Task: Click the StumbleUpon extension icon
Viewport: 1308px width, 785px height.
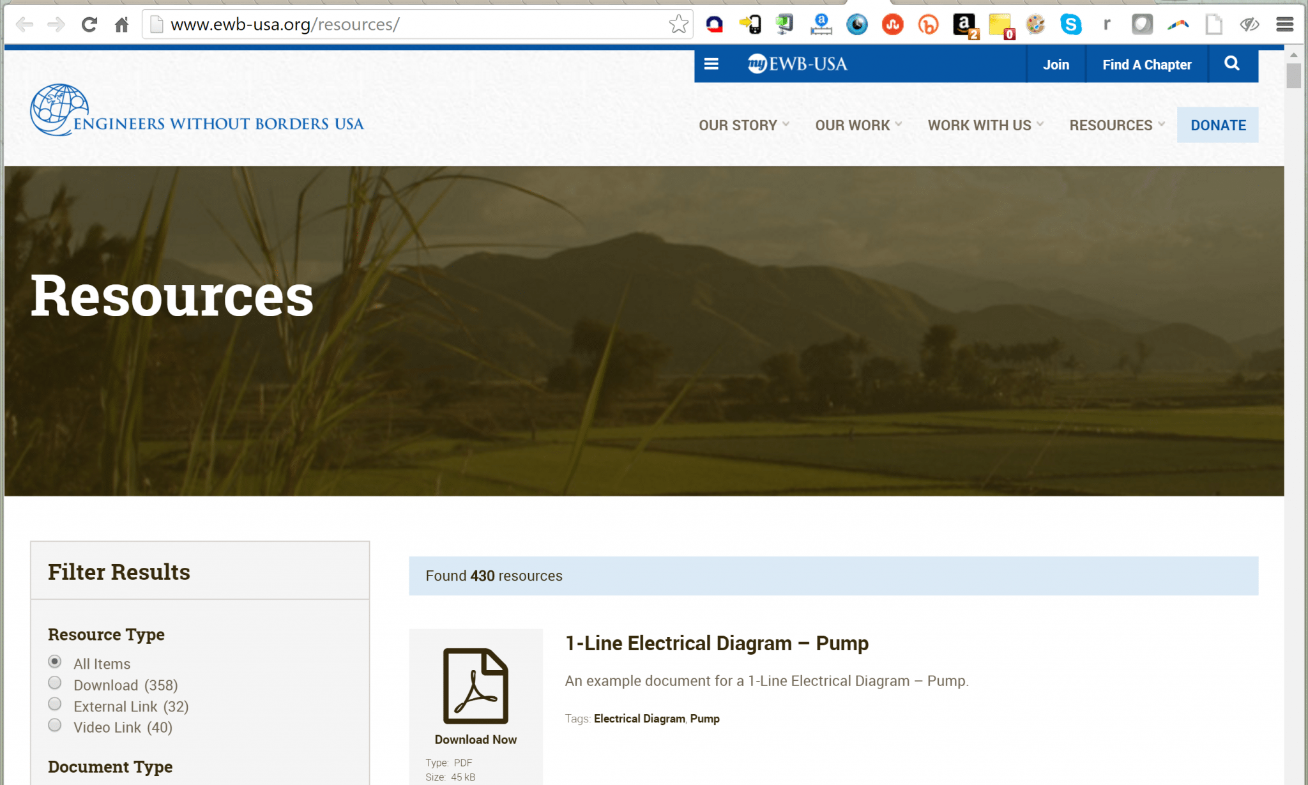Action: coord(893,25)
